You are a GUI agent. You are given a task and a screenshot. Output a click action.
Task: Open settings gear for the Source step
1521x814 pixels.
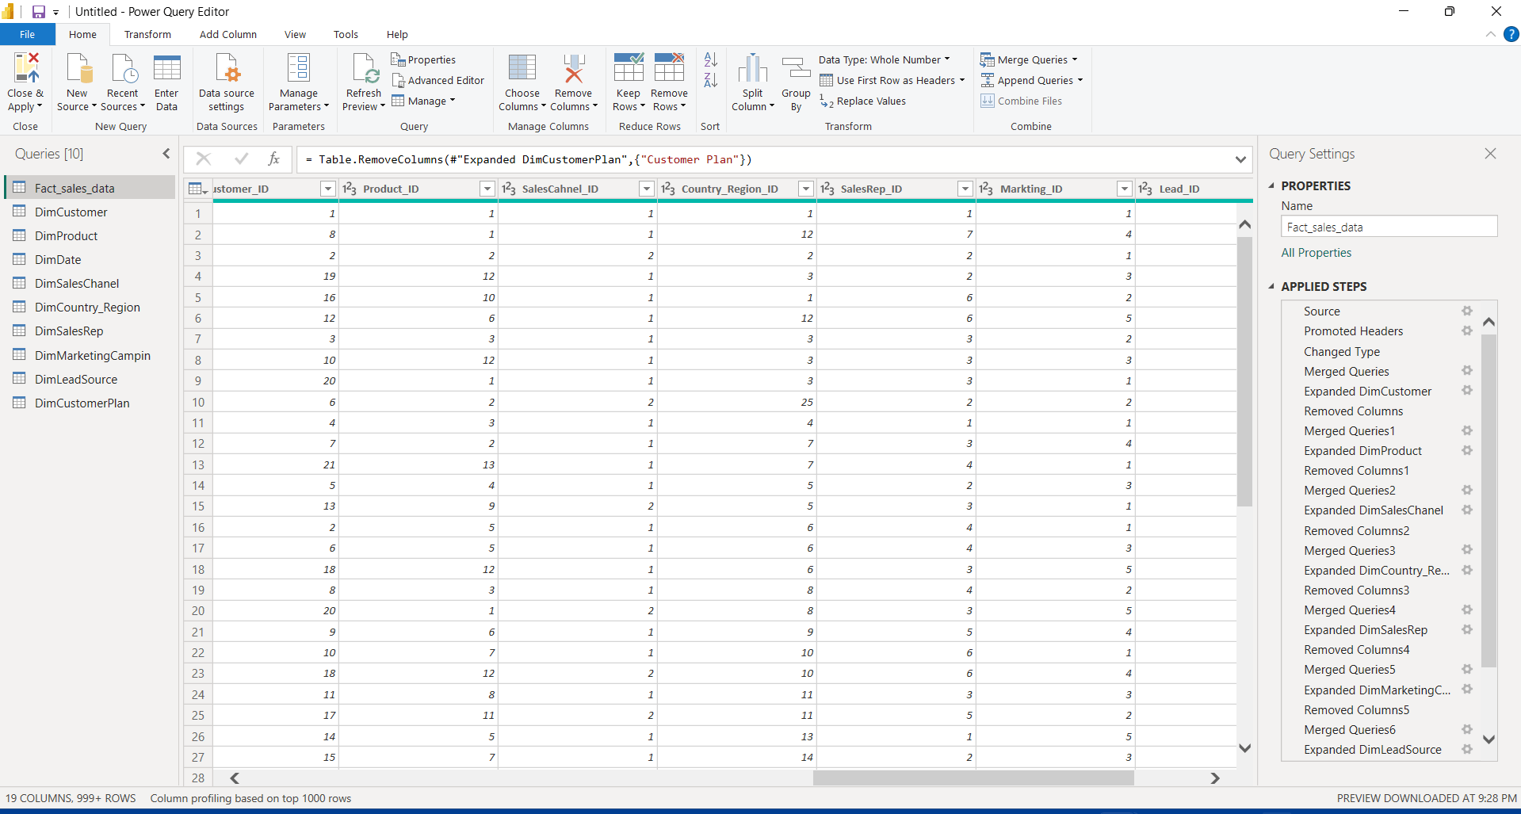coord(1466,311)
